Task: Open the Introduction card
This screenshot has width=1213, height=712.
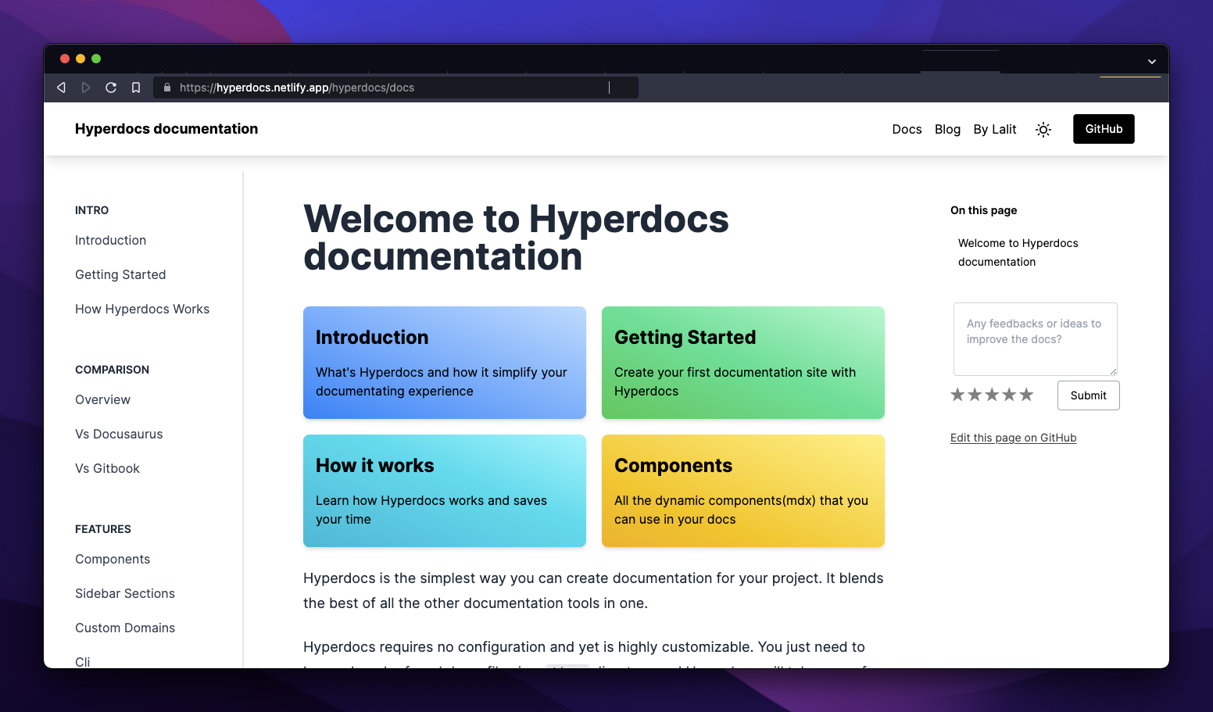Action: pyautogui.click(x=444, y=363)
